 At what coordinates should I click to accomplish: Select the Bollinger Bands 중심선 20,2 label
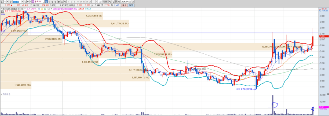coord(65,9)
